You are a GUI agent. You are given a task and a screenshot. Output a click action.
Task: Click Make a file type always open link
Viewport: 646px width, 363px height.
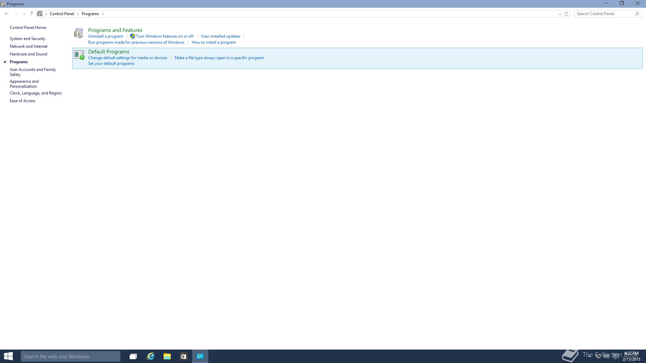[x=219, y=58]
